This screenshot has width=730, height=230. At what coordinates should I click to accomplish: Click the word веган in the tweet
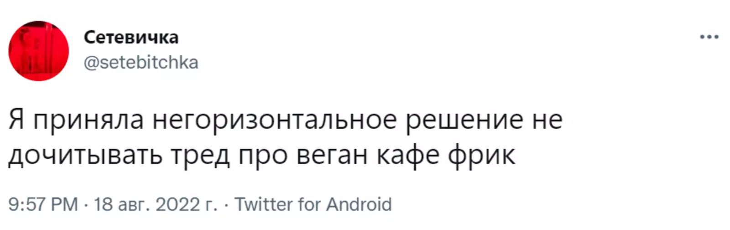coord(332,155)
